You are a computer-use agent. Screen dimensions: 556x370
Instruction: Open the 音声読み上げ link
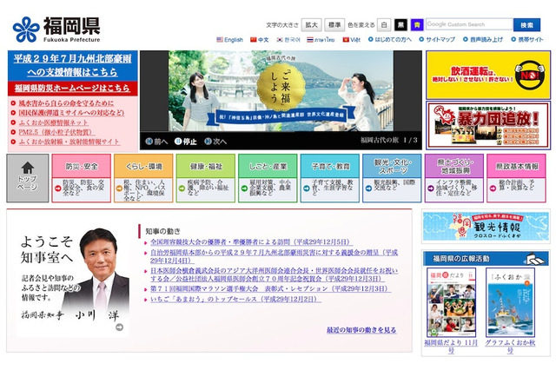[483, 40]
